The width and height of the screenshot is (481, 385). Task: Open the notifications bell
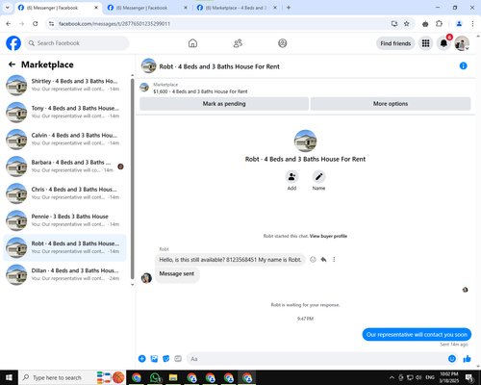pyautogui.click(x=443, y=43)
